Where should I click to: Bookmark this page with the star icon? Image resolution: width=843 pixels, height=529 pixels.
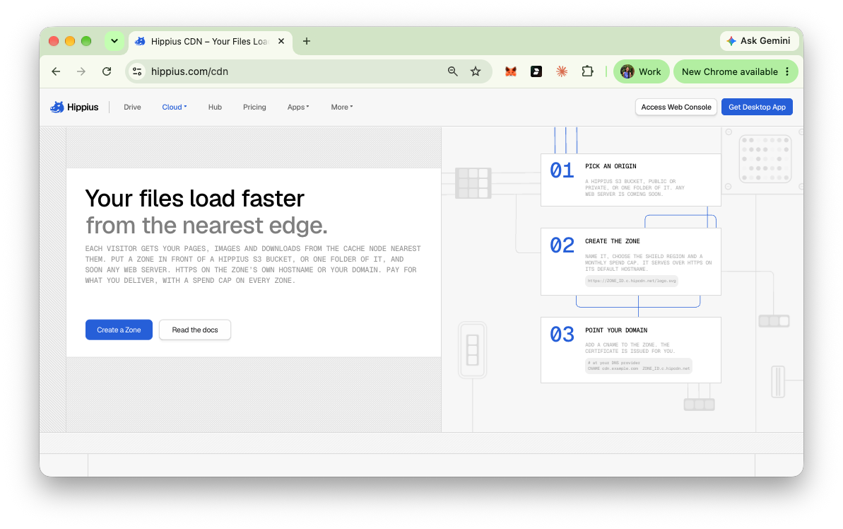point(476,71)
